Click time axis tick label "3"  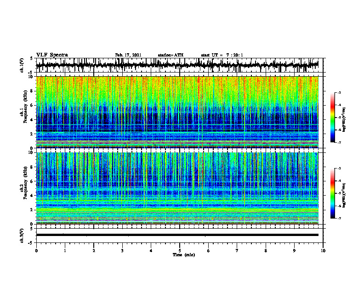[122, 251]
